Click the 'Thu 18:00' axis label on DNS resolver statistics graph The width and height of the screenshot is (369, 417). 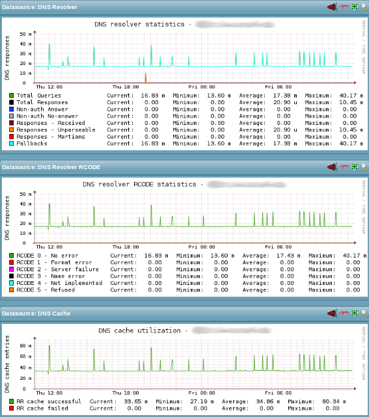(x=126, y=87)
